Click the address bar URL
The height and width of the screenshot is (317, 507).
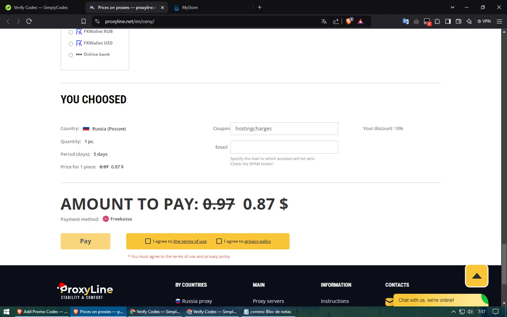[129, 21]
